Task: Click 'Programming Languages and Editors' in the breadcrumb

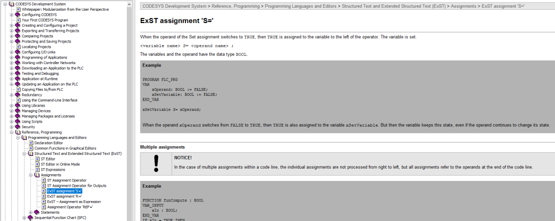Action: pyautogui.click(x=301, y=6)
